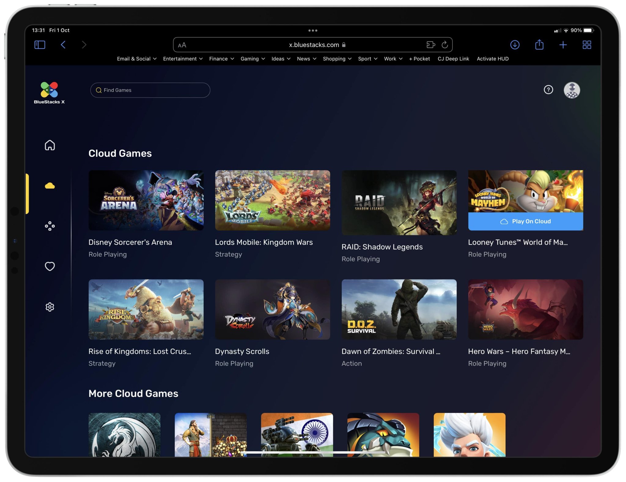The height and width of the screenshot is (482, 626).
Task: Expand Ideas bookmarks folder
Action: pos(281,59)
